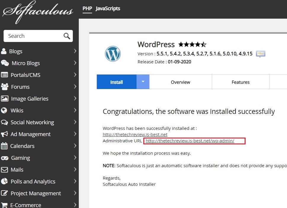Click the WordPress title heading
Screen dimensions: 287x208
click(156, 44)
